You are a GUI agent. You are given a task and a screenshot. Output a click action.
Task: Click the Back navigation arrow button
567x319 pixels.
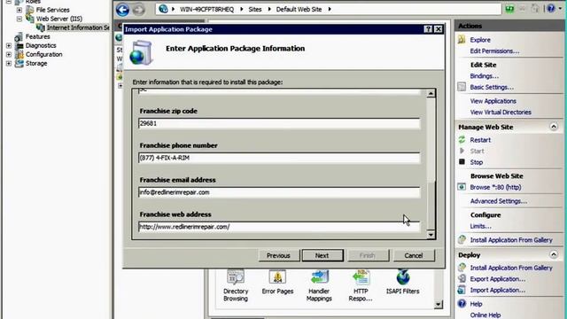pos(122,10)
